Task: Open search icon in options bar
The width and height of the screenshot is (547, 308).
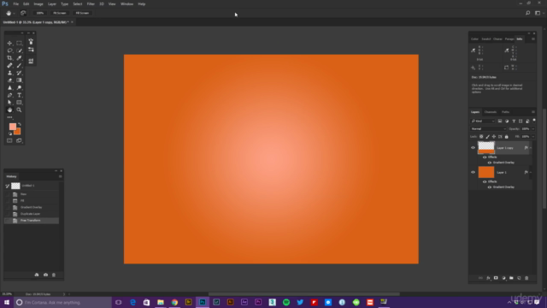Action: point(528,13)
